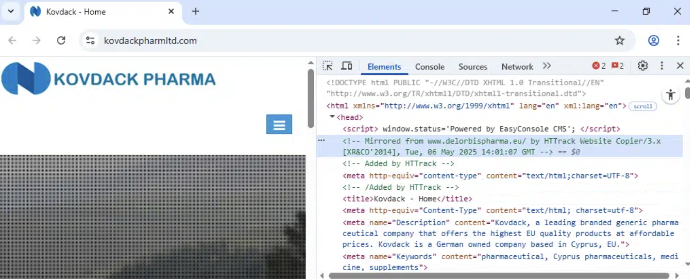Open the tab search dropdown arrow
This screenshot has height=279, width=690.
coord(11,11)
